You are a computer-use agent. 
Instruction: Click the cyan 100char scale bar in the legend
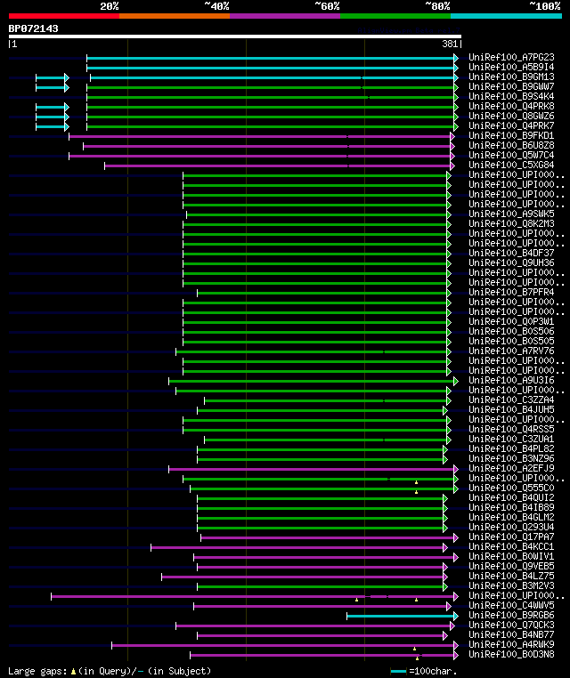[x=398, y=671]
